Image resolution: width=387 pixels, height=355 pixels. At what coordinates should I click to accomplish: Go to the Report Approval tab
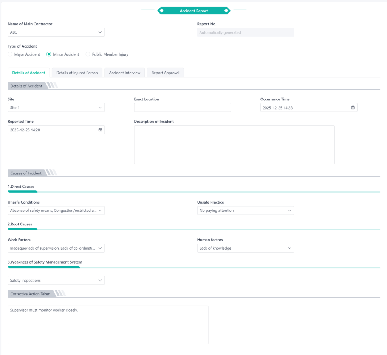pos(165,73)
